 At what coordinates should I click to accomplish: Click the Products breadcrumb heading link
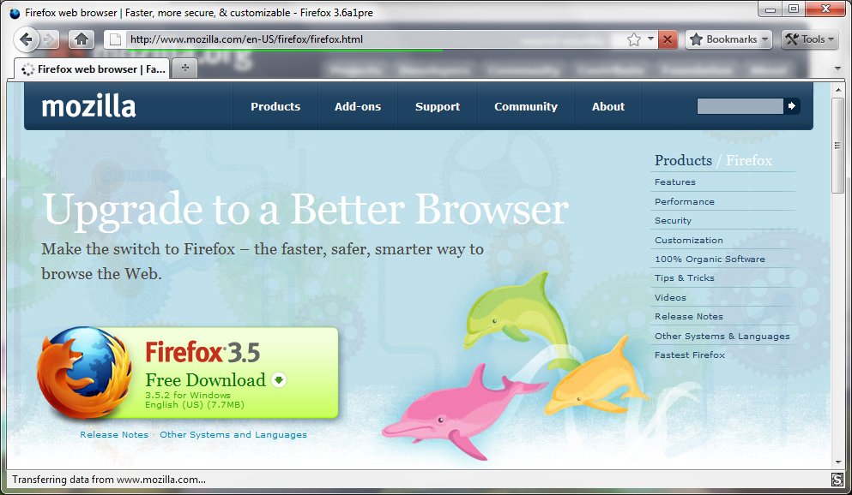683,160
